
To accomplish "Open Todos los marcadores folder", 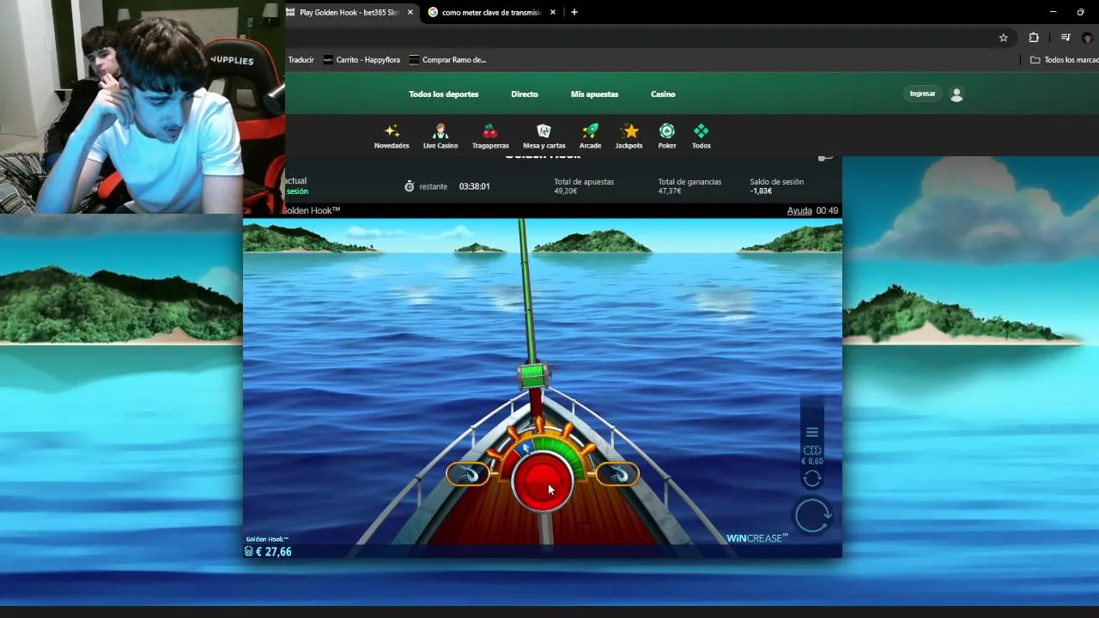I will (x=1064, y=60).
